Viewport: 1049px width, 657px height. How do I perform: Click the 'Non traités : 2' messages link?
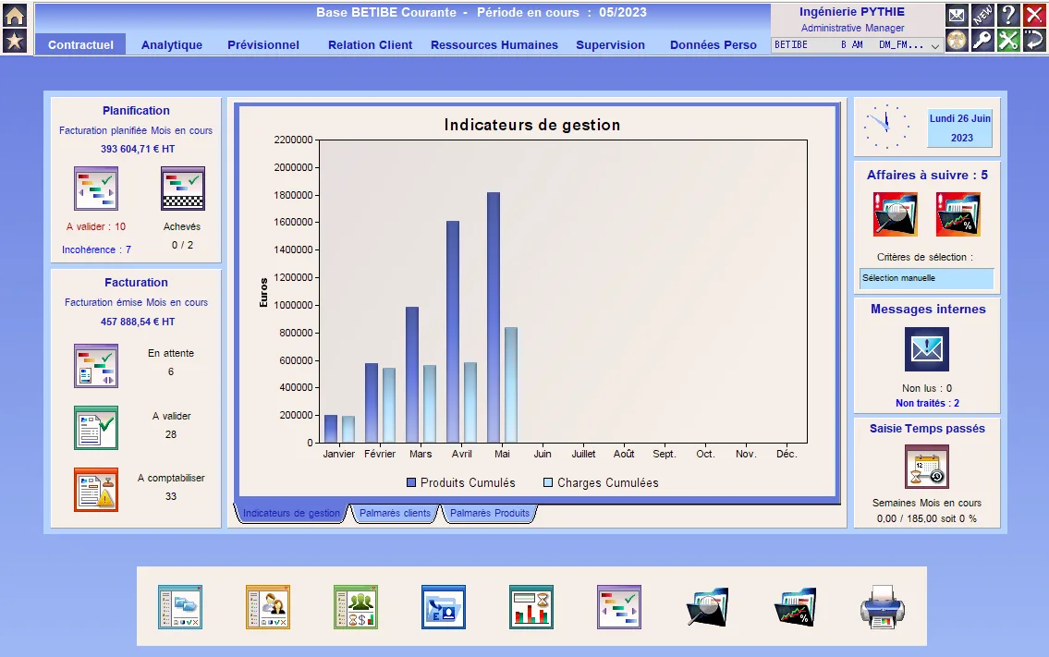pyautogui.click(x=927, y=403)
